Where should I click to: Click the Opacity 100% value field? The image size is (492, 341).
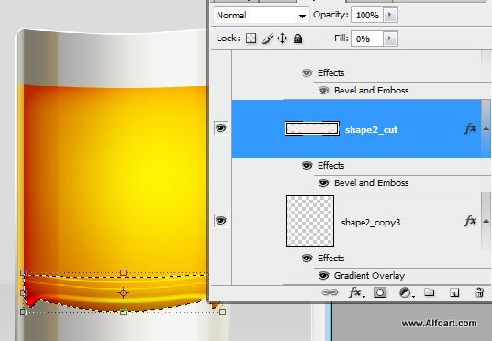click(366, 15)
